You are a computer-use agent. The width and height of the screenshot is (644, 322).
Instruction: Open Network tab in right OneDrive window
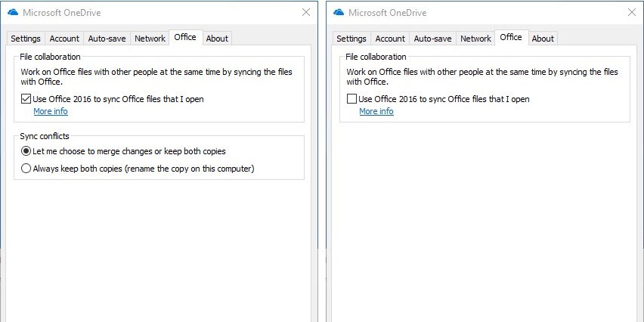(x=475, y=39)
